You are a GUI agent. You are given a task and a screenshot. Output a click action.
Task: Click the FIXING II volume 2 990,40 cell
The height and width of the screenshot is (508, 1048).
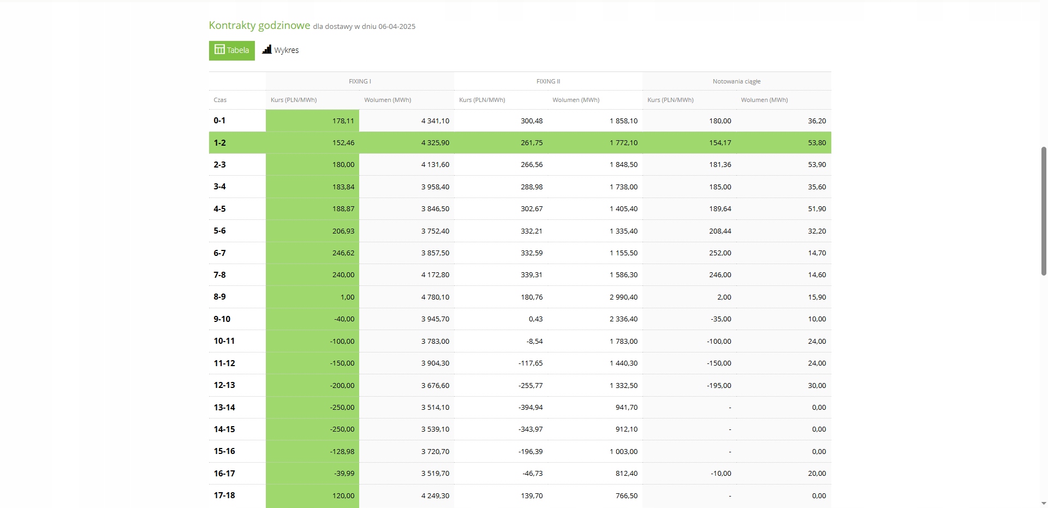pyautogui.click(x=623, y=297)
